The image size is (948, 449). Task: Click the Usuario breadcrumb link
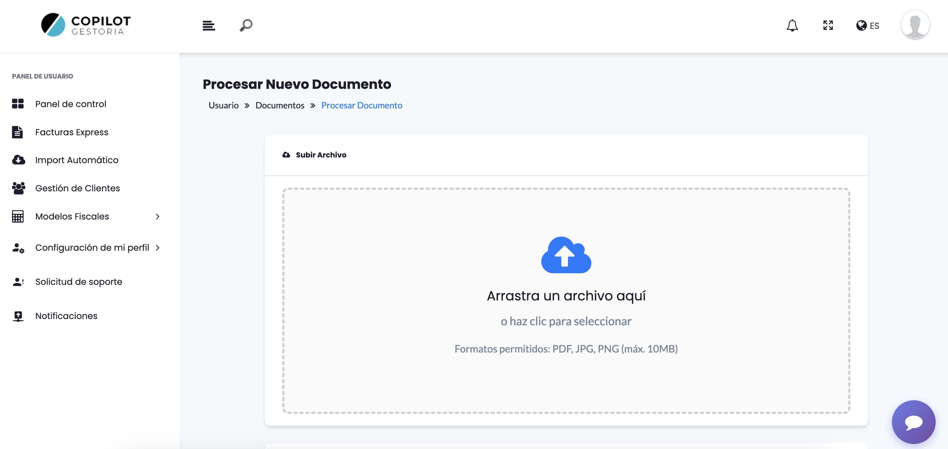tap(223, 105)
